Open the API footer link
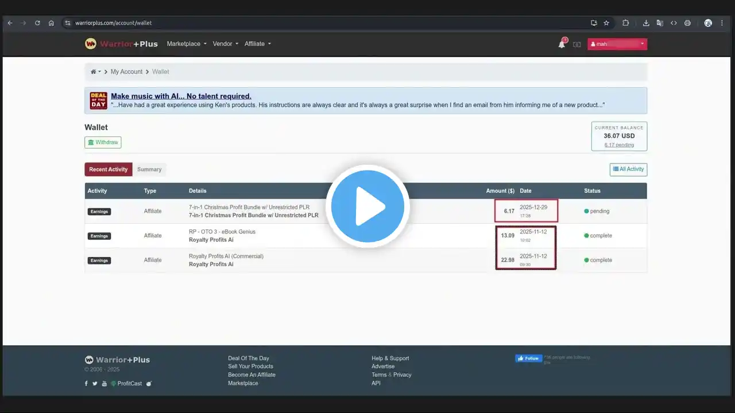The image size is (735, 413). 376,383
